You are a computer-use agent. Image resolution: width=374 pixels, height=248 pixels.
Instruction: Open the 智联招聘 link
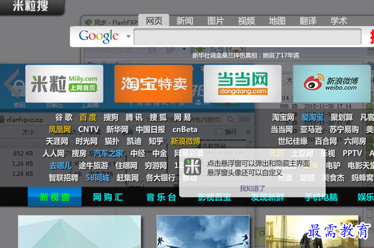(64, 177)
